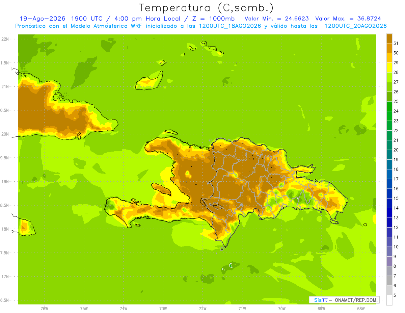Click the '75W' longitude label
405x313 pixels.
click(x=84, y=308)
